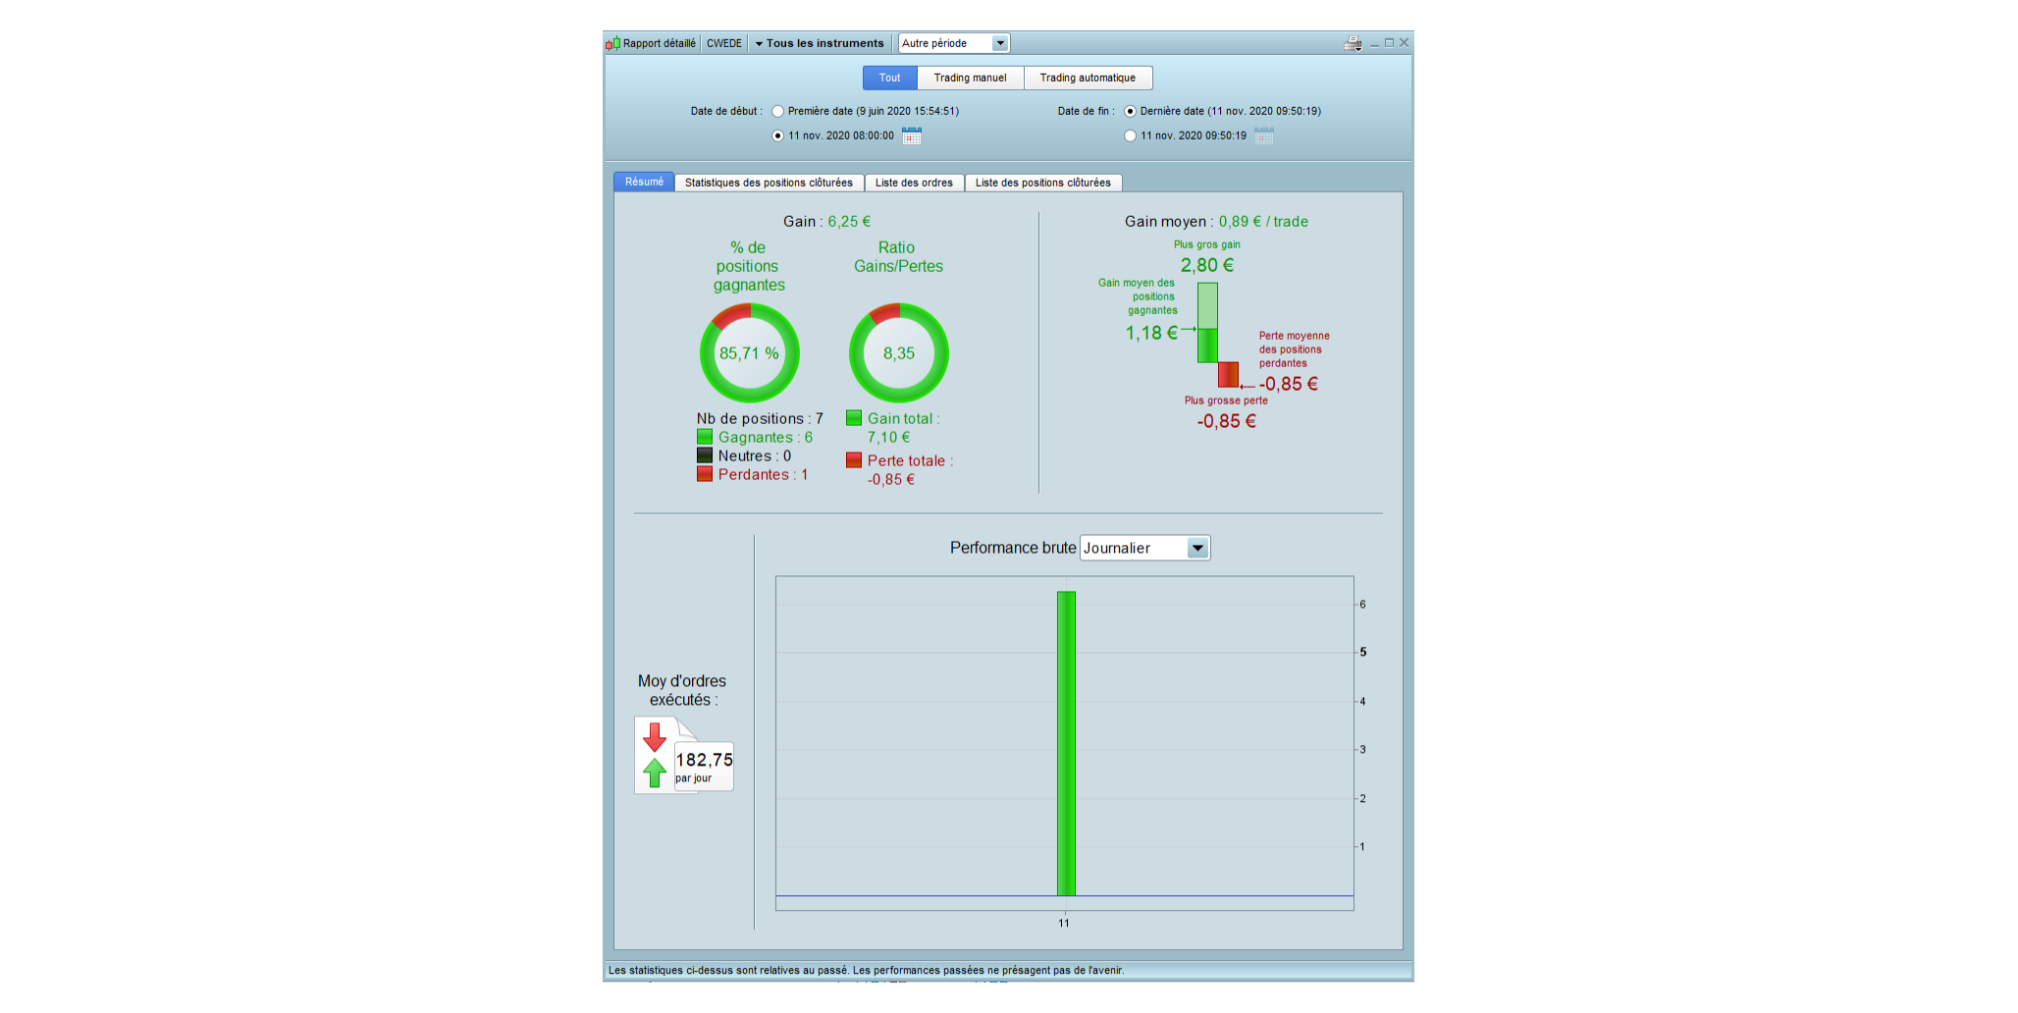Click the Trading automatique button

[x=1088, y=78]
